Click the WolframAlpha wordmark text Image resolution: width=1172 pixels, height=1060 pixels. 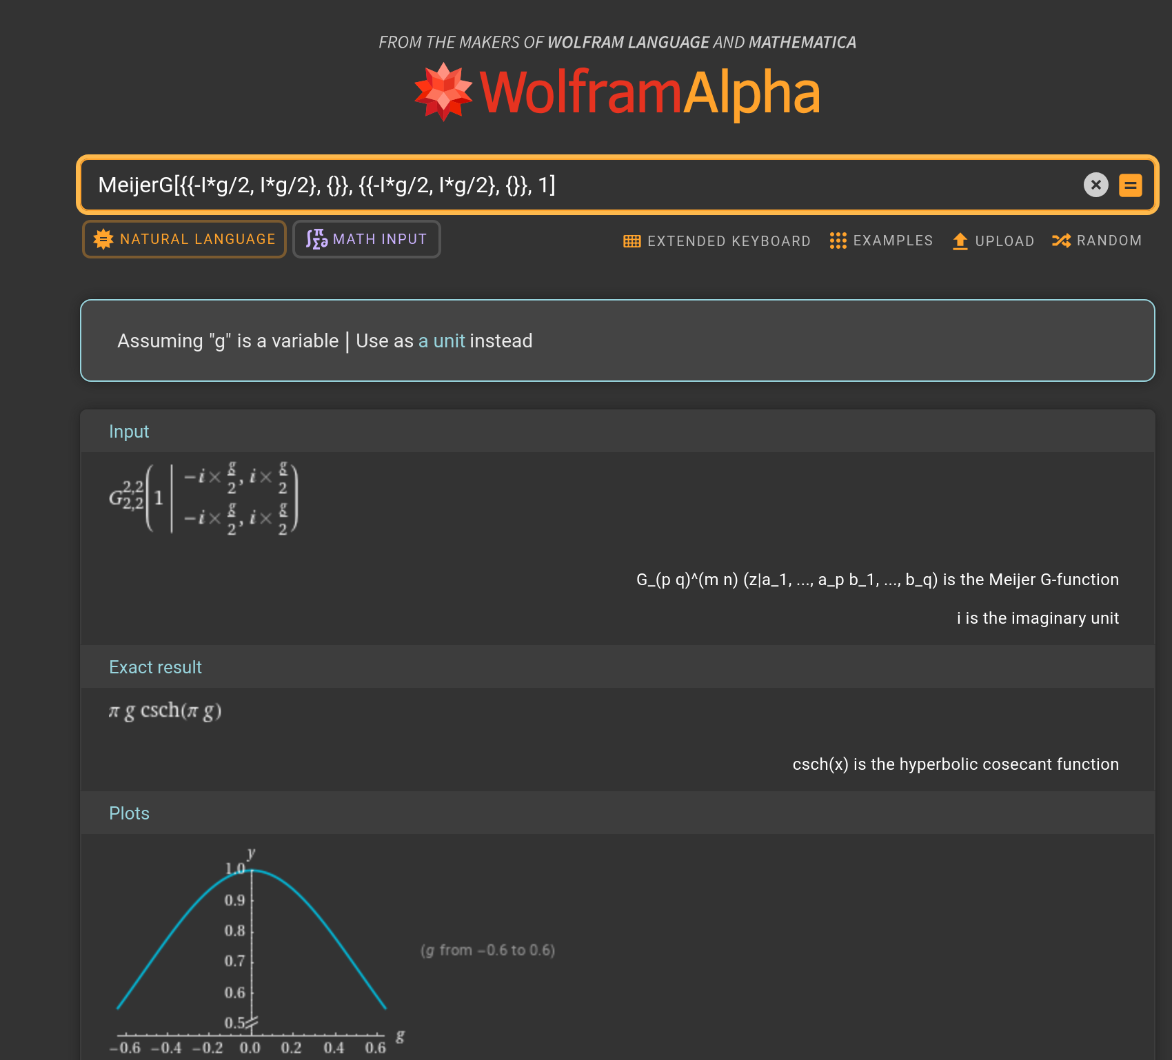tap(649, 92)
